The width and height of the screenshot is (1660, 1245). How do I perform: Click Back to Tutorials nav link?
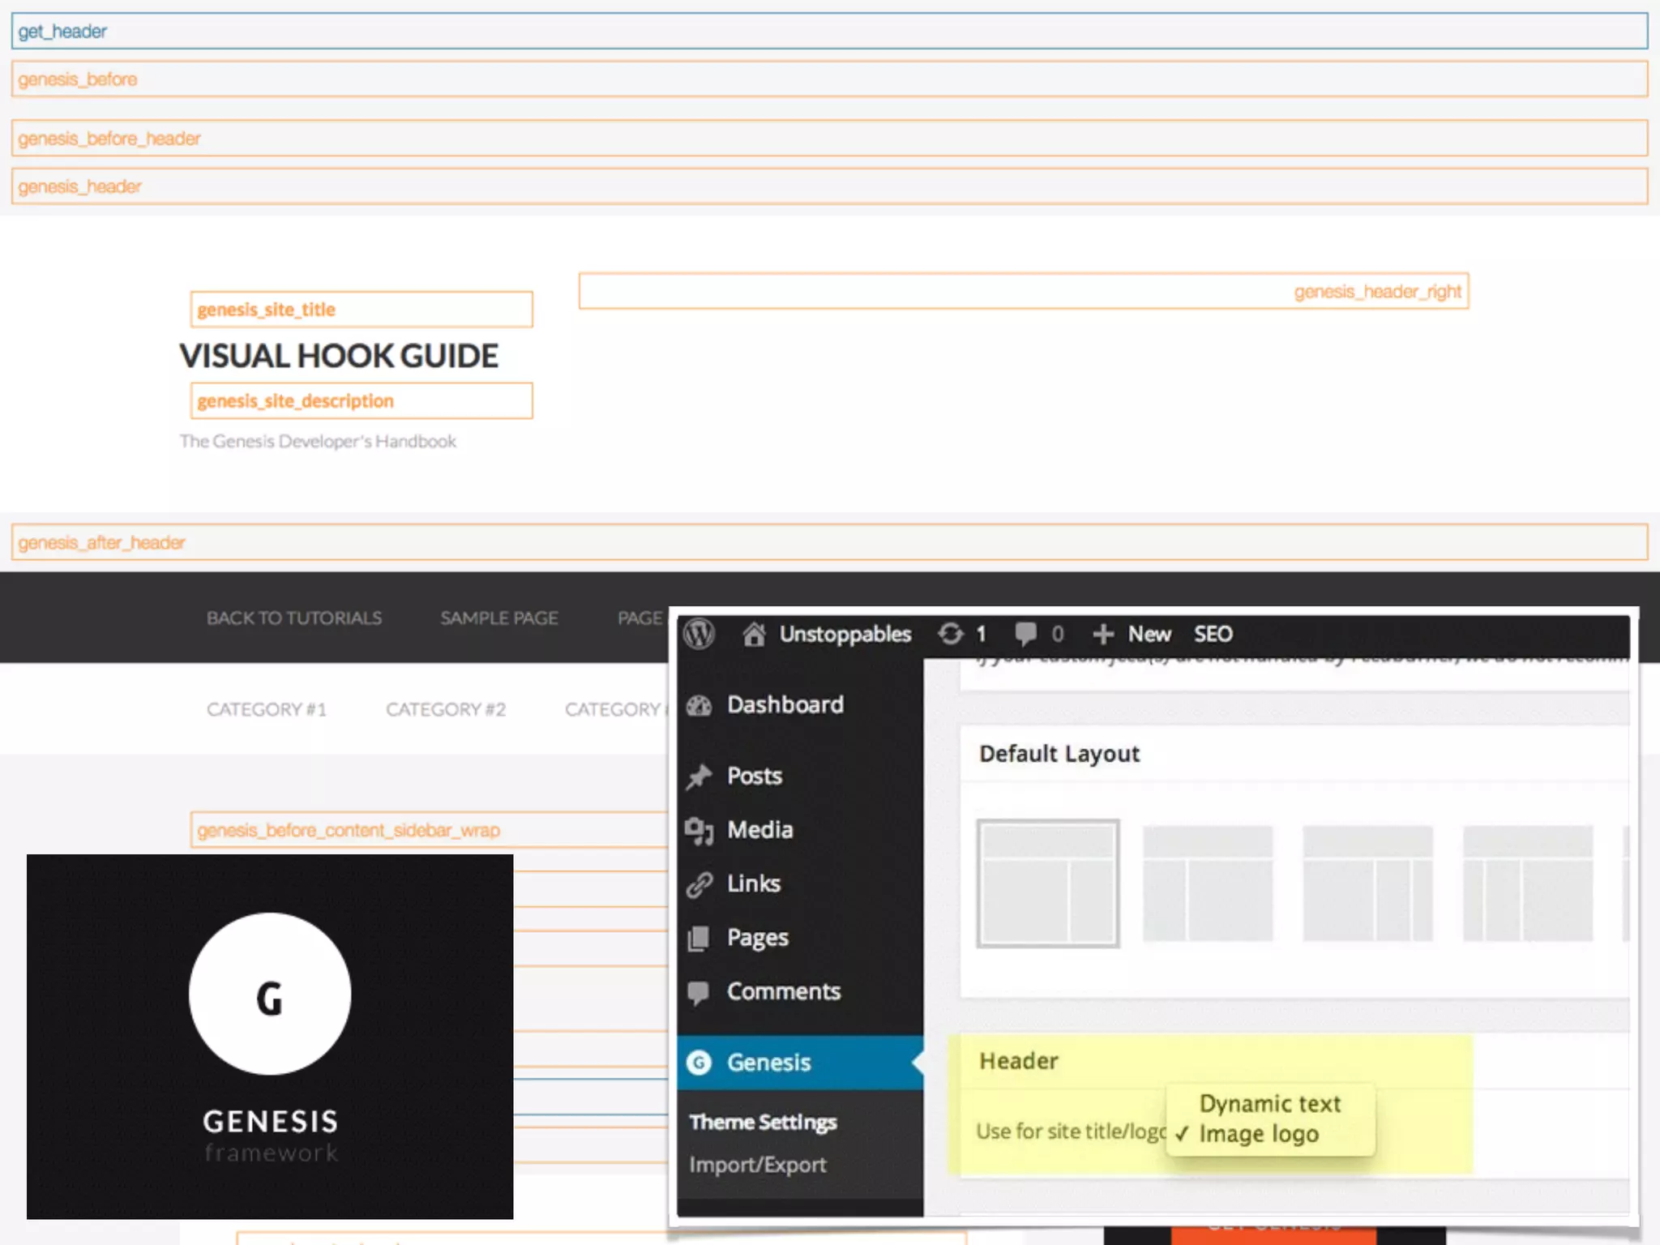293,618
